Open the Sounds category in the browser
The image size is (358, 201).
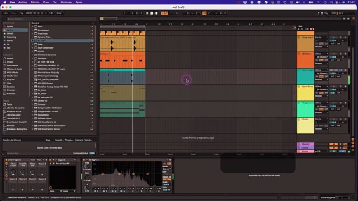coord(10,58)
